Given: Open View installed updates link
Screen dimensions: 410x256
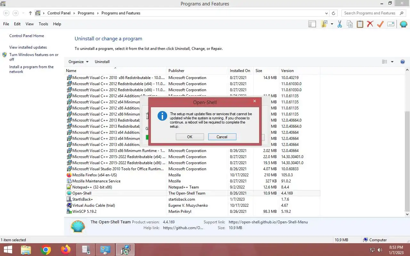Looking at the screenshot, I should click(x=28, y=47).
